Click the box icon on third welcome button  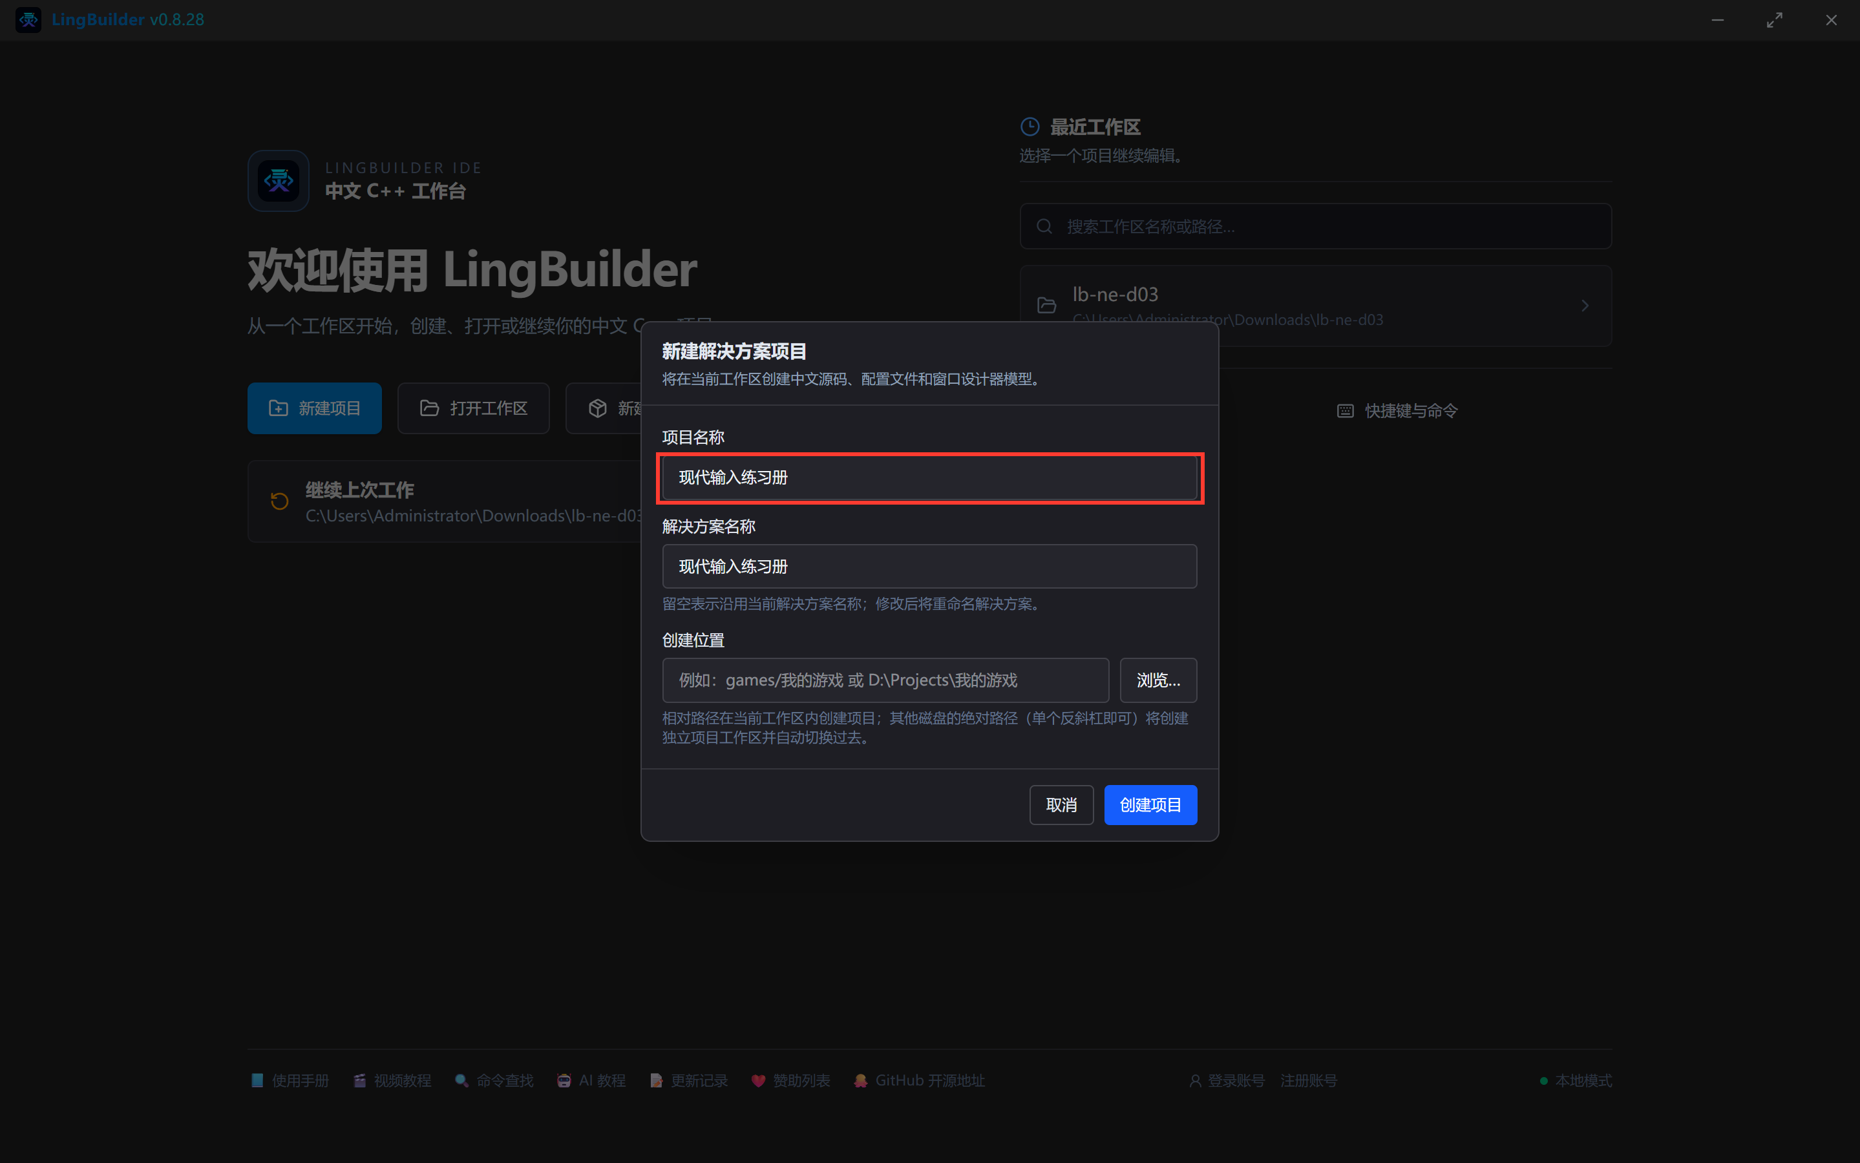(x=598, y=408)
